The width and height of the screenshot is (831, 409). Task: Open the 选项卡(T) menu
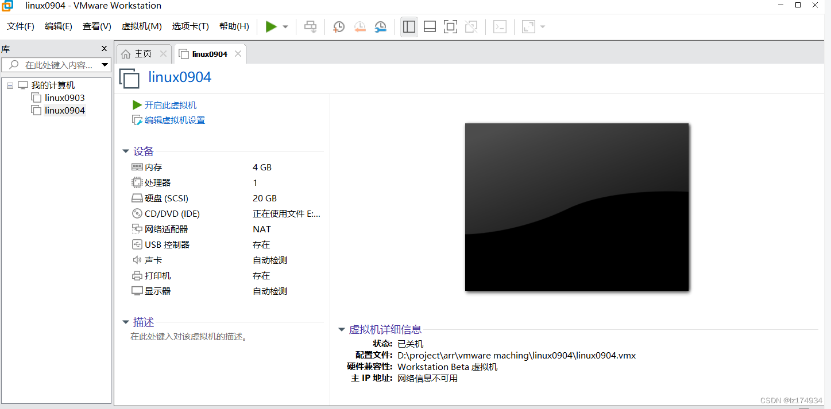pos(191,26)
